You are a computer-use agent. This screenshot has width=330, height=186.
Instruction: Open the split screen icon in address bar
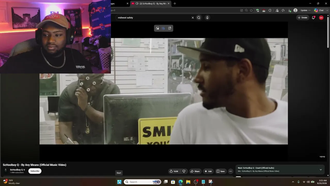tap(242, 10)
